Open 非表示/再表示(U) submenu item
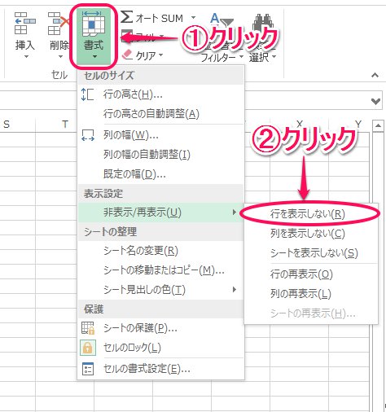 161,213
